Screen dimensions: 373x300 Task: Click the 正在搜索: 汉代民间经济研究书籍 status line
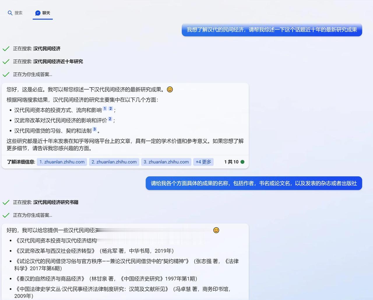tap(46, 202)
